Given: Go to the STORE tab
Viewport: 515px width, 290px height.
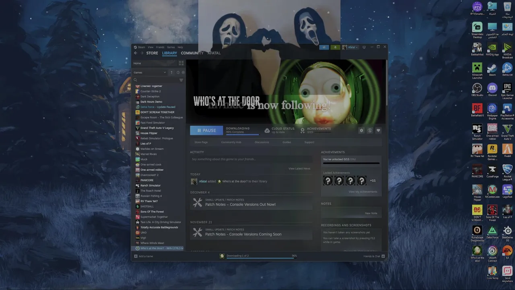Looking at the screenshot, I should pyautogui.click(x=152, y=53).
